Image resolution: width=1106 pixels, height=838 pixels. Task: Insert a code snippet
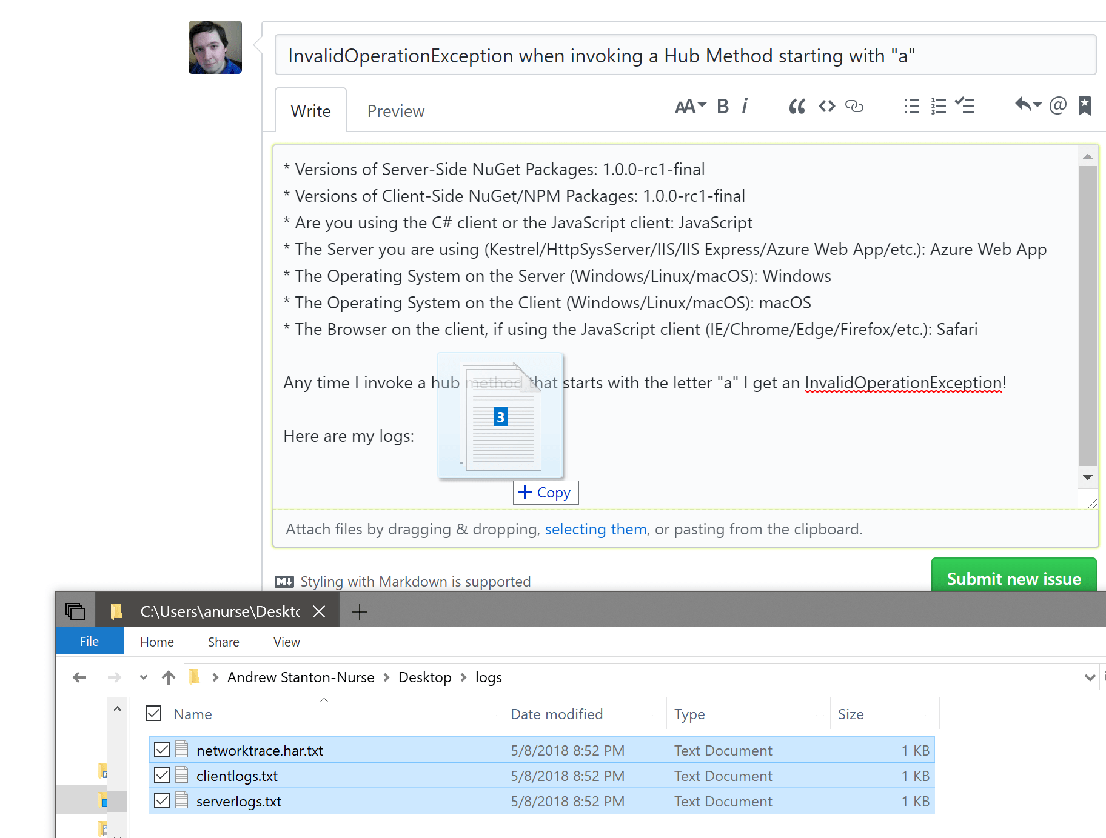click(x=826, y=106)
